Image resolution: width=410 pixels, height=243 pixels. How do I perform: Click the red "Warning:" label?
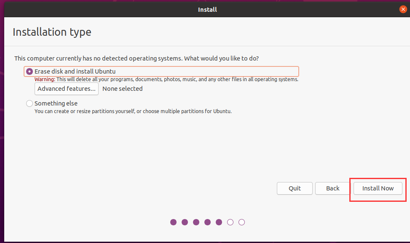(x=45, y=79)
